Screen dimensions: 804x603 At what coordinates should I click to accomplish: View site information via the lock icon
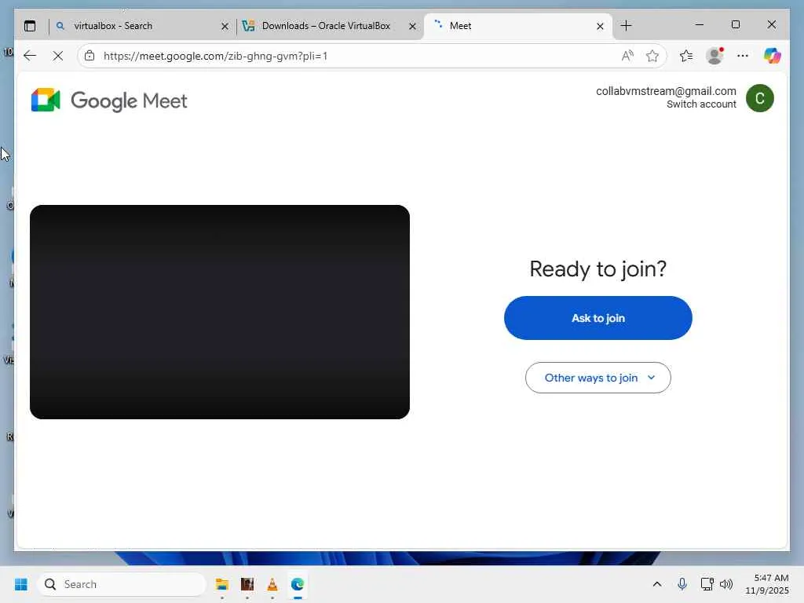point(90,56)
